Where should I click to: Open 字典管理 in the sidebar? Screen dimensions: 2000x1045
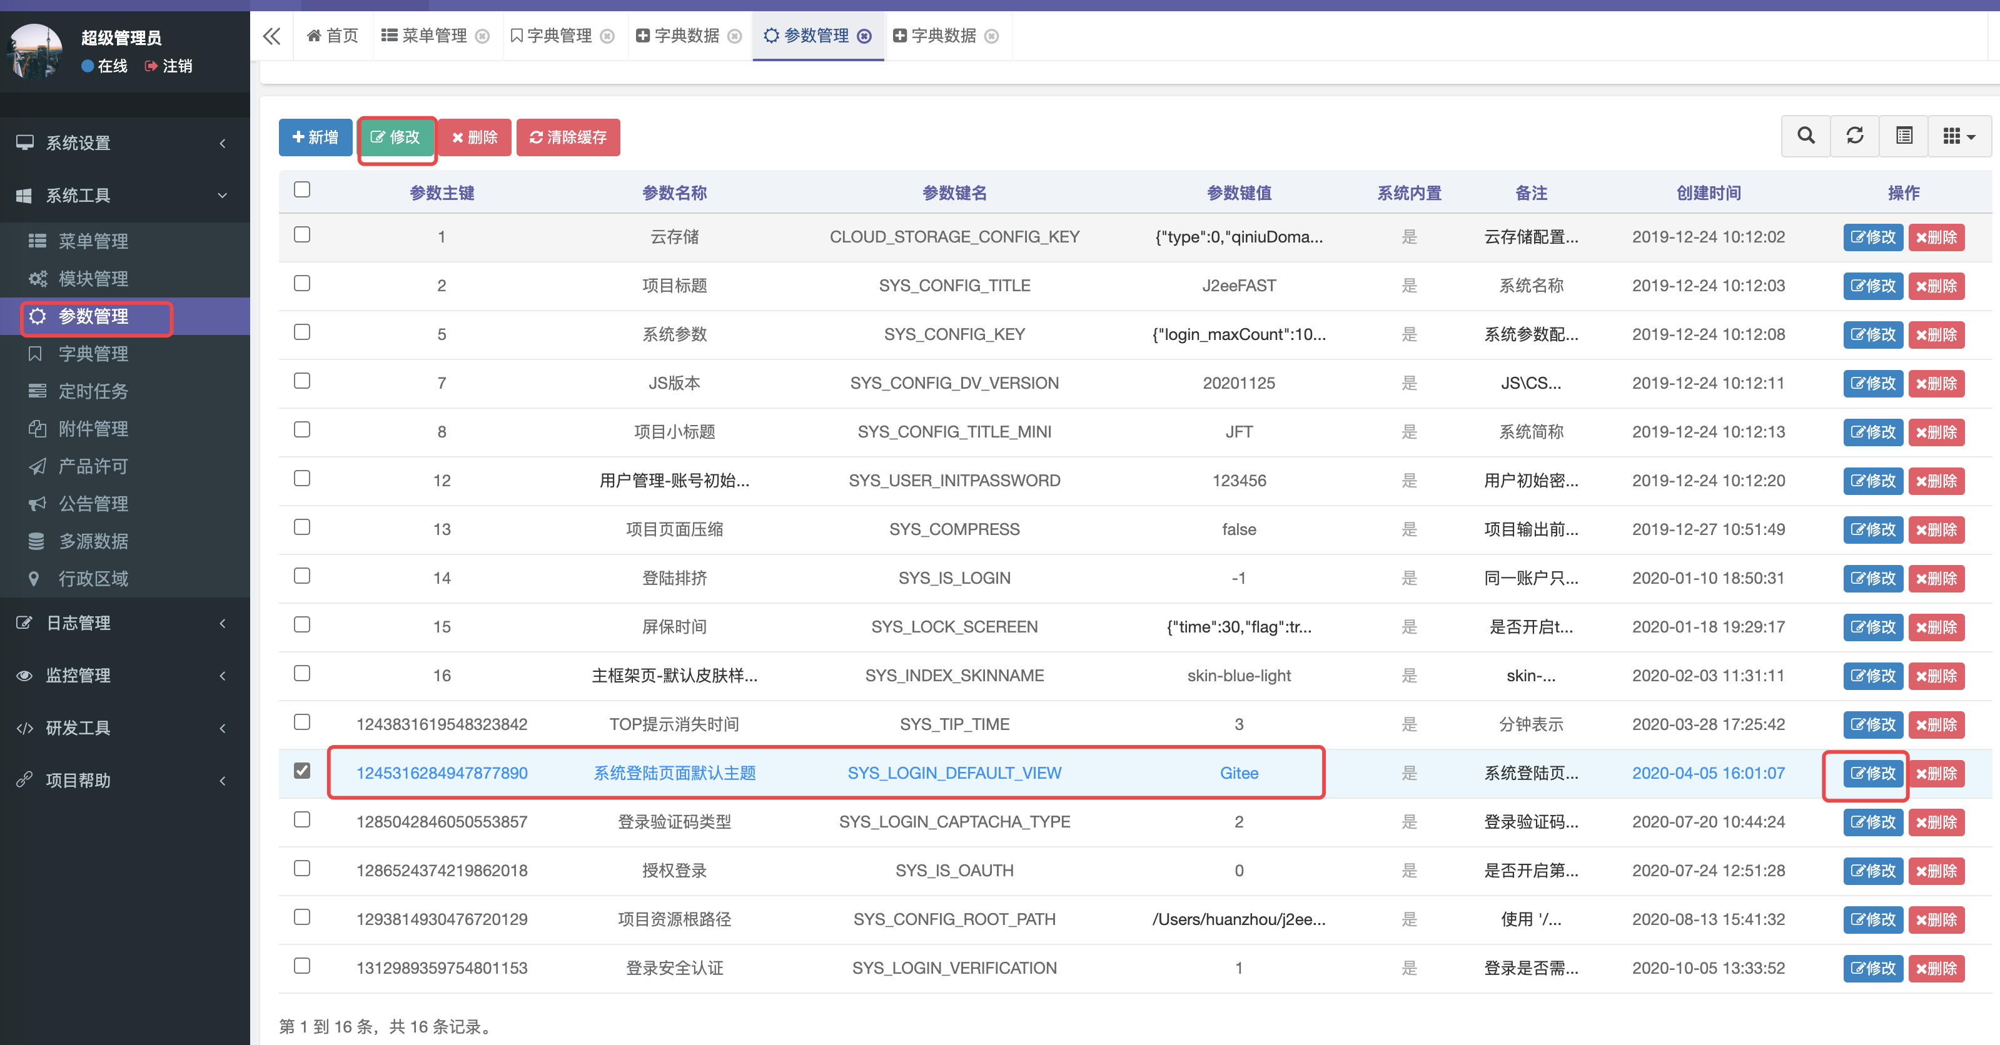[93, 354]
